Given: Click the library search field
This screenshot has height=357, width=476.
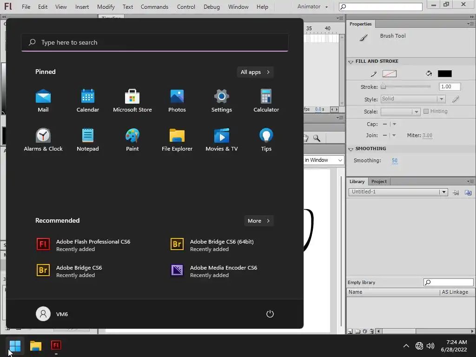Looking at the screenshot, I should pyautogui.click(x=449, y=282).
